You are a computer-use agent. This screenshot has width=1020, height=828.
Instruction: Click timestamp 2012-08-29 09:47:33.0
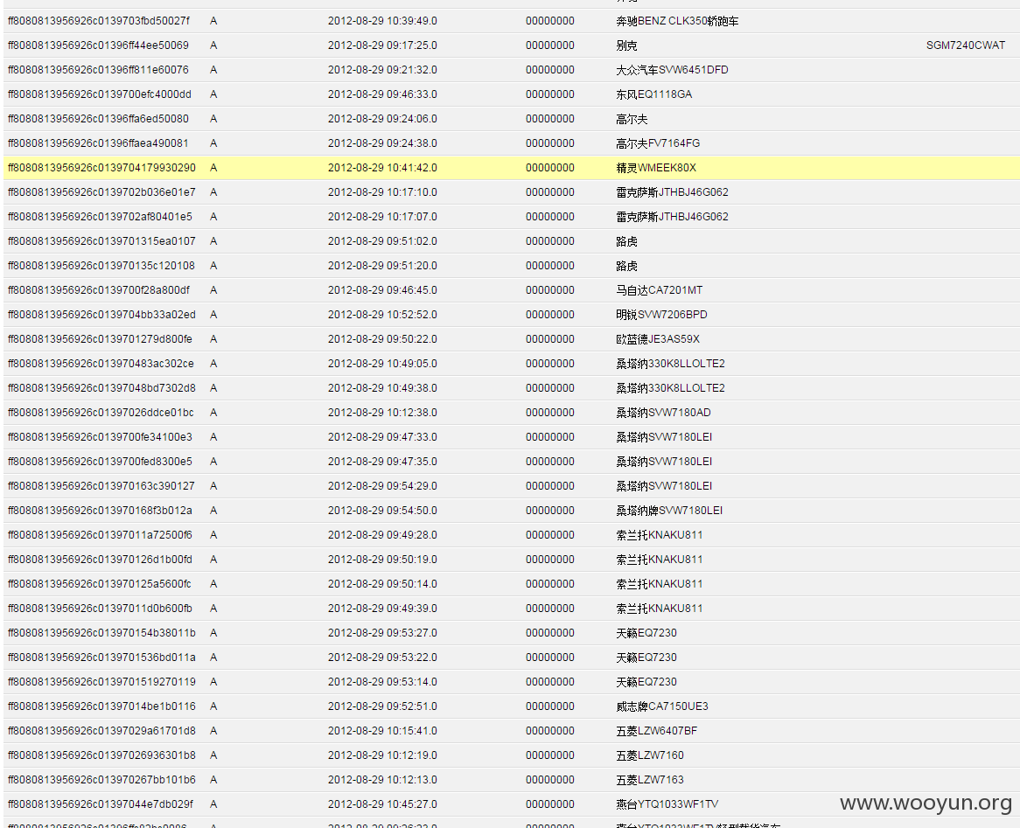coord(382,437)
